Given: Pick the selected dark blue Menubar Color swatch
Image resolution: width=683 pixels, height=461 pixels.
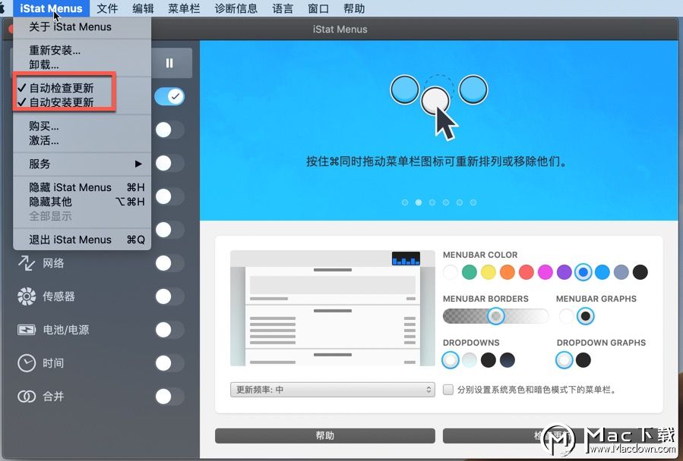Looking at the screenshot, I should coord(583,272).
